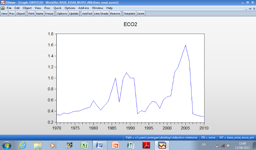The height and width of the screenshot is (150, 256).
Task: Click the Freeze button on the graph toolbar
Action: [49, 14]
